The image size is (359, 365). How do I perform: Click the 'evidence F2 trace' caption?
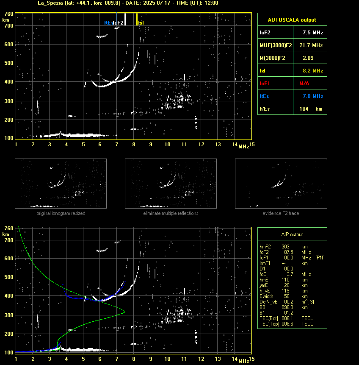(281, 214)
